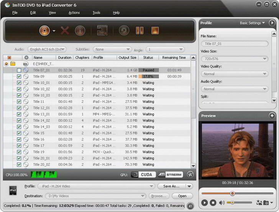Click the Profile panel arrow icon

point(272,23)
